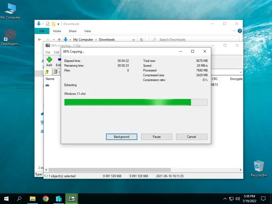The height and width of the screenshot is (204, 272).
Task: Click the Search Downloads field
Action: click(x=194, y=40)
